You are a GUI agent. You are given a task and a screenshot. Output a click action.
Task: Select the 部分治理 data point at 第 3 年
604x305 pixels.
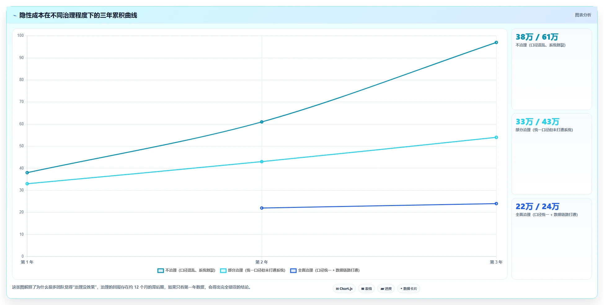pos(496,137)
